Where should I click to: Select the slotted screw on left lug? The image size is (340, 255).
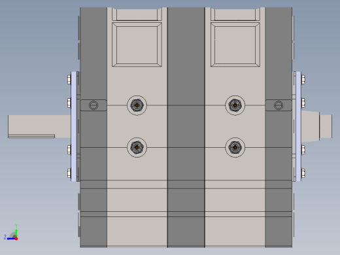click(93, 105)
